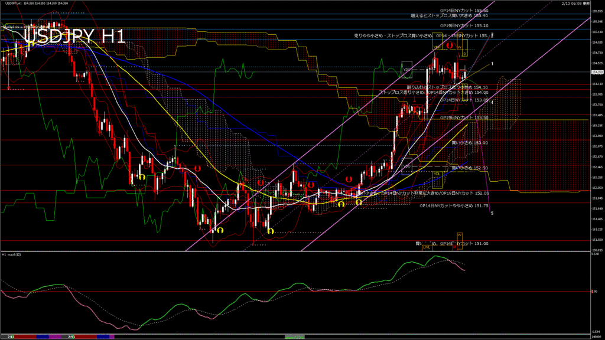
Task: Click the white YDO box marker
Action: (x=406, y=166)
